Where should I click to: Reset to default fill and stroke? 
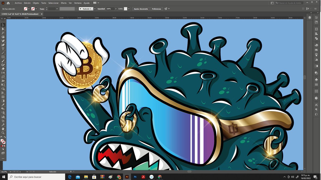1,137
